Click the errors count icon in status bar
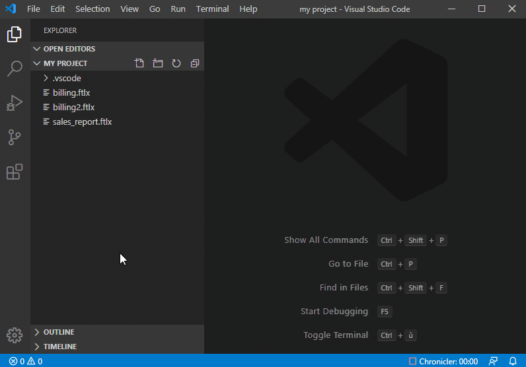Viewport: 526px width, 367px height. tap(13, 361)
